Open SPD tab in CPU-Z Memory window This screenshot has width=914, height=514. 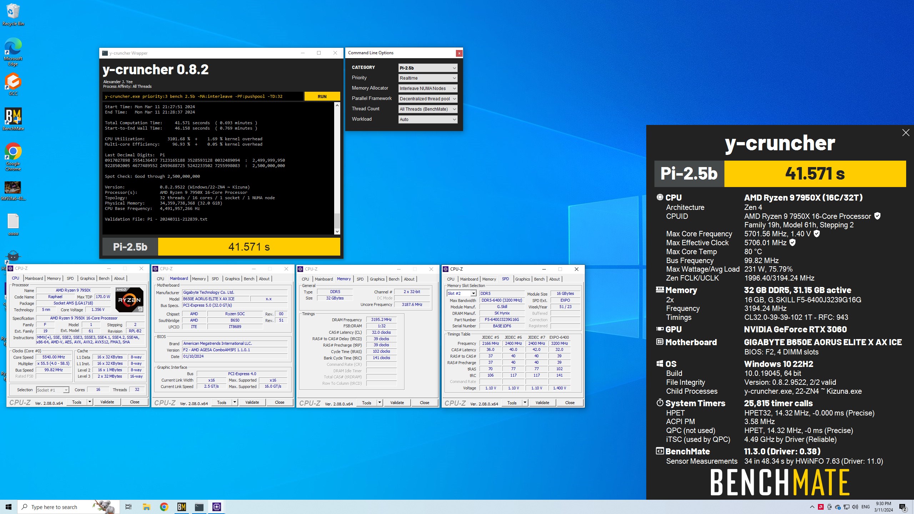[360, 279]
